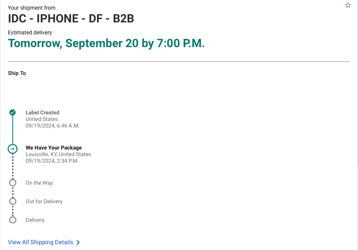Viewport: 358px width, 250px height.
Task: Click the final Delivery step circle
Action: [x=13, y=220]
